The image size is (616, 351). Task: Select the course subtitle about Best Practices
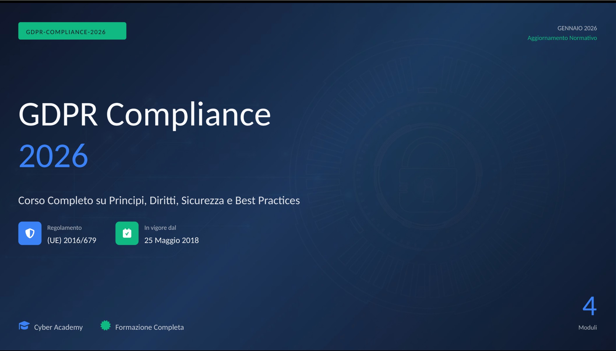[x=159, y=200]
